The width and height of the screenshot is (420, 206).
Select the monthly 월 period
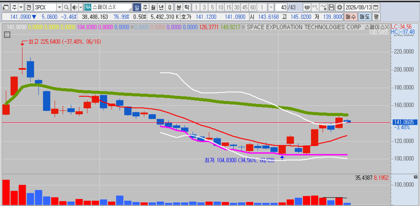pos(153,7)
